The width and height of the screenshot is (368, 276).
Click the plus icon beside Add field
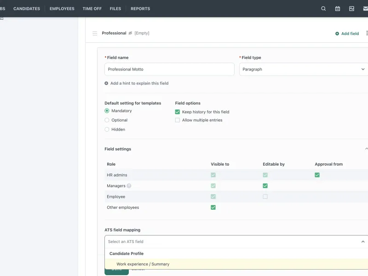337,34
